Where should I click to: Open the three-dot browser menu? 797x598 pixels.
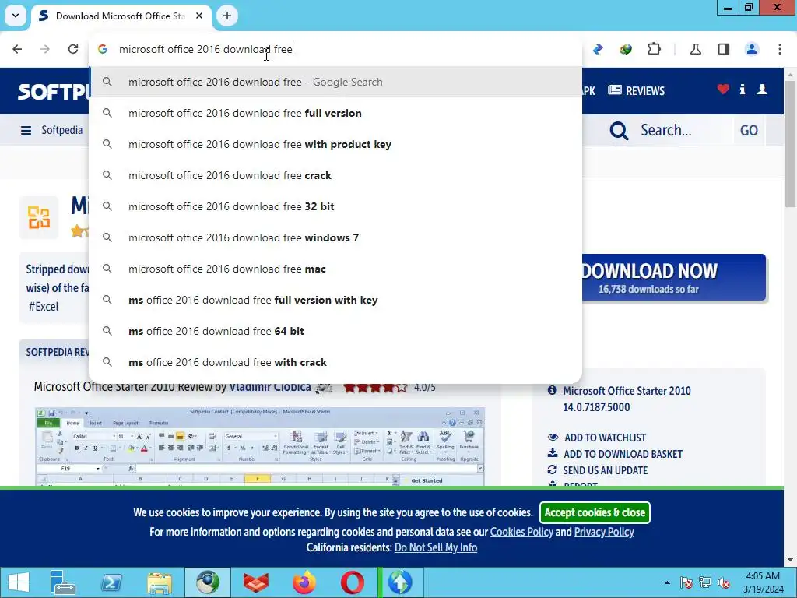[780, 49]
